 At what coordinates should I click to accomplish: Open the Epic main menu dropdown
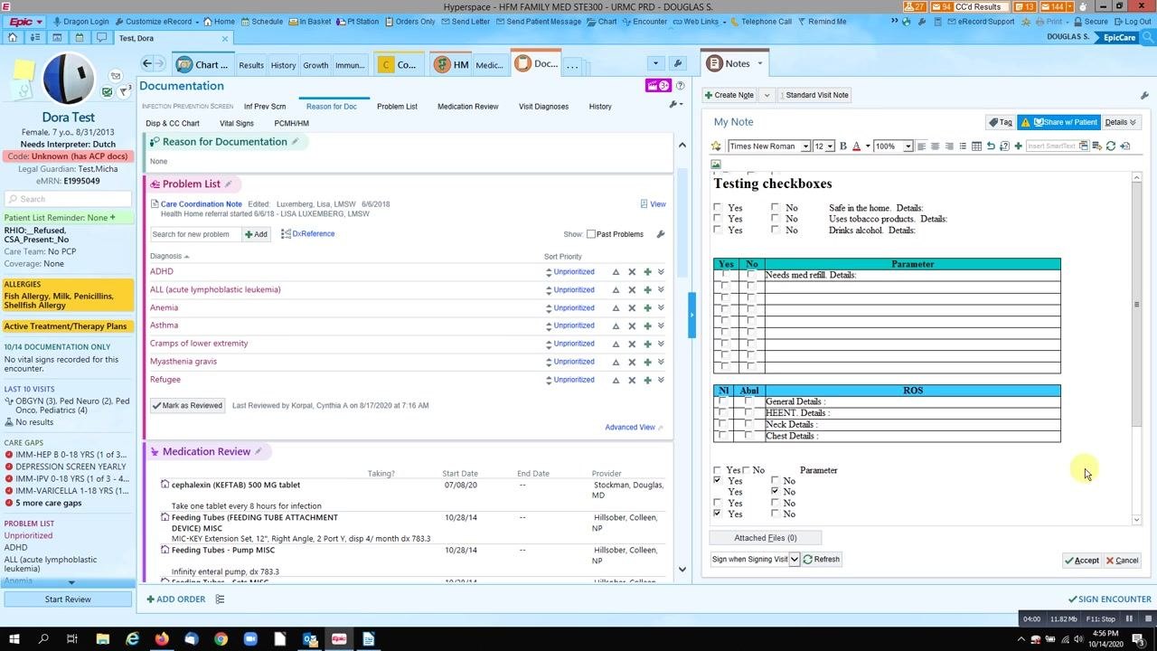[x=24, y=21]
